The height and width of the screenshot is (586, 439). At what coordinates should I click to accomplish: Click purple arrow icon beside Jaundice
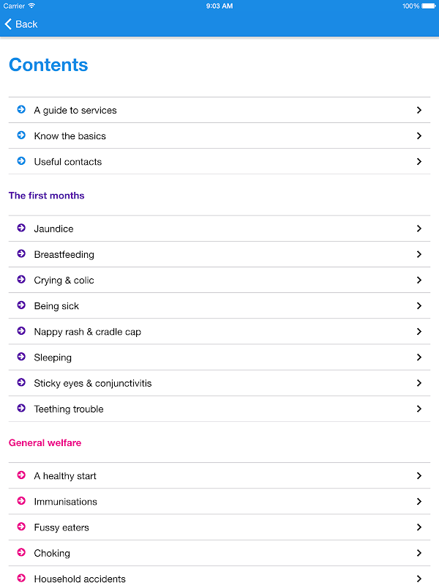pos(21,229)
